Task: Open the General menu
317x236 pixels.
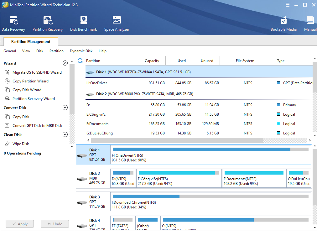Action: click(10, 51)
